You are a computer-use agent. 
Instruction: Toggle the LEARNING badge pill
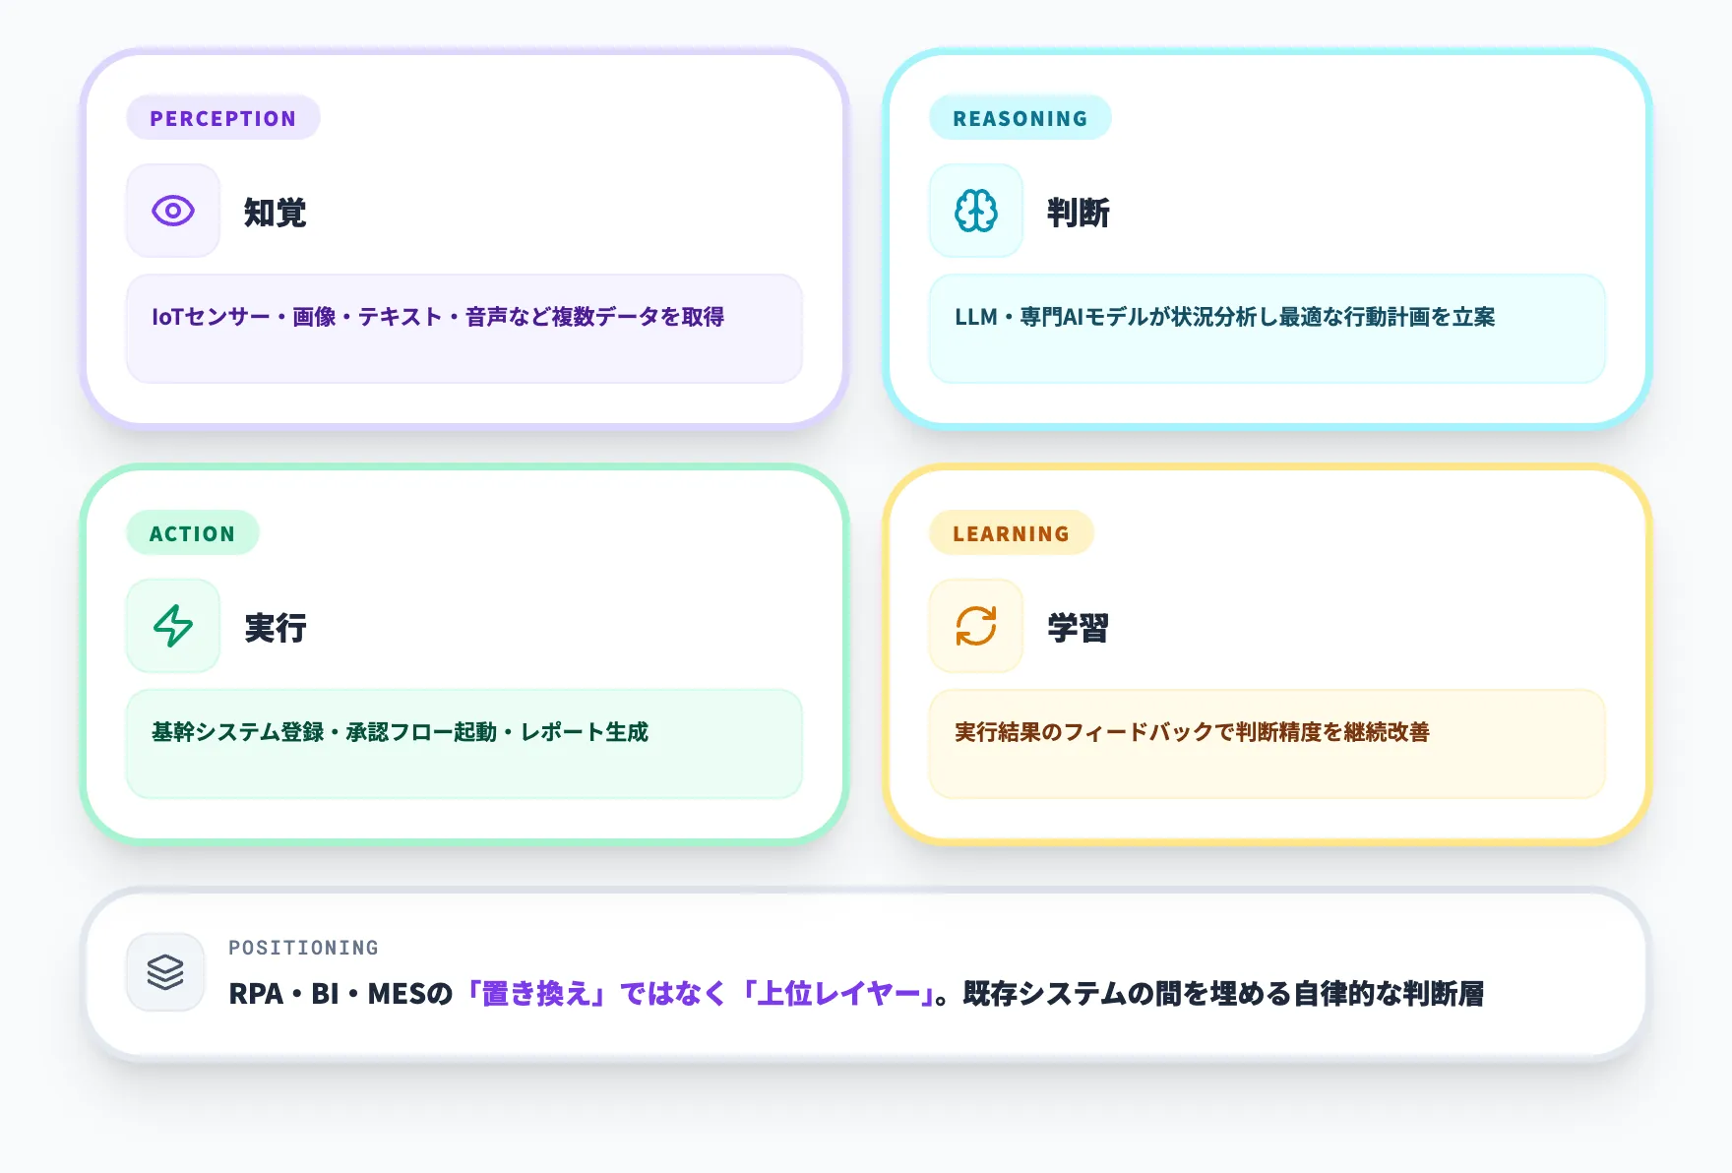tap(1011, 533)
